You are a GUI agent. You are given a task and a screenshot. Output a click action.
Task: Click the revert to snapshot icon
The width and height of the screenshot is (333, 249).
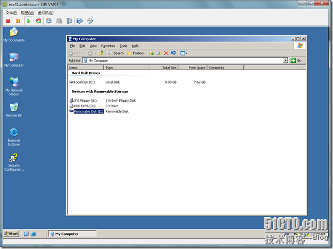pos(59,21)
